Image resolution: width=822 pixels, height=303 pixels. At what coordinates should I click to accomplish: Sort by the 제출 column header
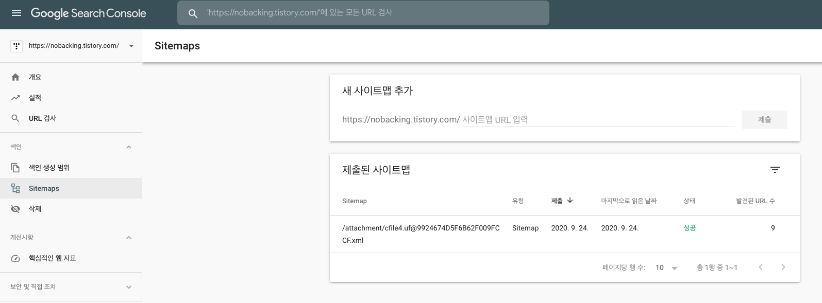pyautogui.click(x=557, y=201)
